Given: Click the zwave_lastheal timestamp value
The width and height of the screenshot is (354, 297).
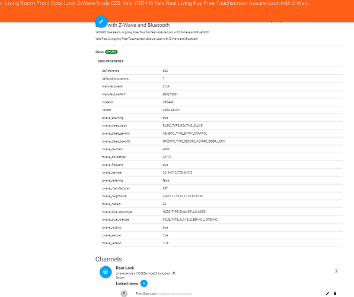Looking at the screenshot, I should (177, 173).
